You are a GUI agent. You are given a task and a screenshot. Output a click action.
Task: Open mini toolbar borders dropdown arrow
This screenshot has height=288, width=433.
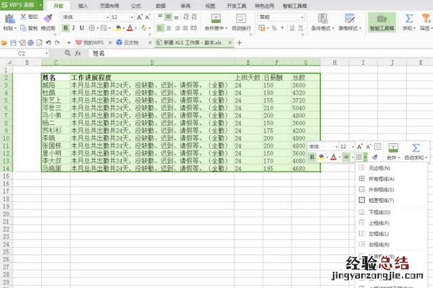click(x=365, y=158)
